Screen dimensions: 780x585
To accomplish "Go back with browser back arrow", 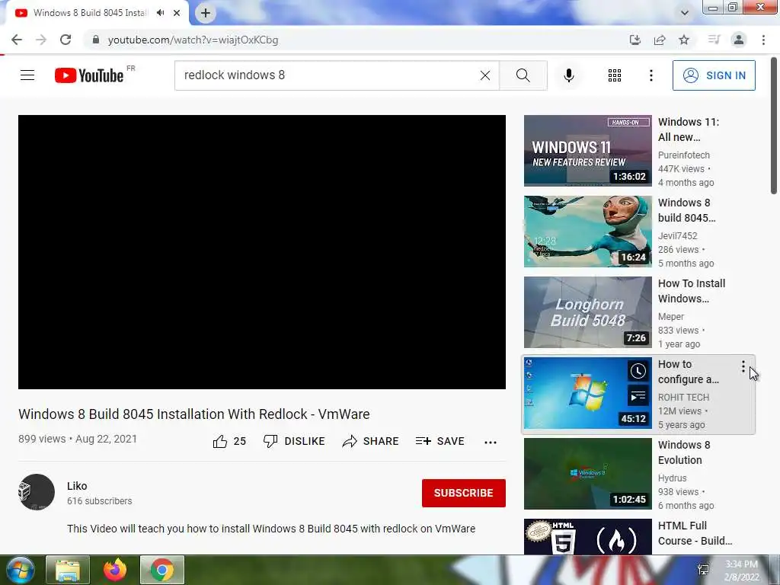I will [x=17, y=40].
